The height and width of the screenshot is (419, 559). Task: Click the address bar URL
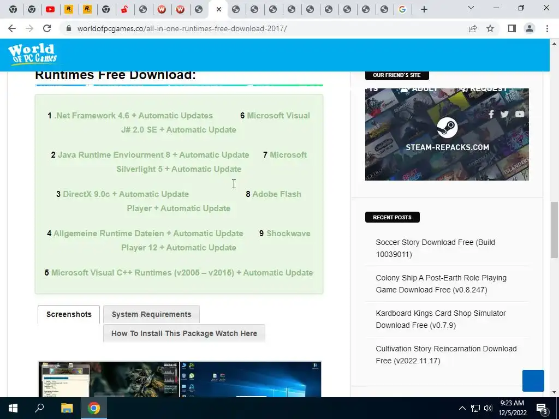tap(182, 28)
